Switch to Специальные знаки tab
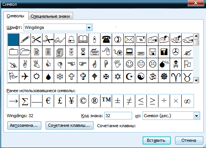The height and width of the screenshot is (148, 206). coord(50,16)
